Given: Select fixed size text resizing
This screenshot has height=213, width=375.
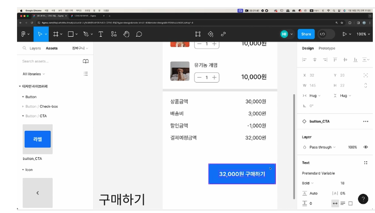Looking at the screenshot, I should 350,204.
